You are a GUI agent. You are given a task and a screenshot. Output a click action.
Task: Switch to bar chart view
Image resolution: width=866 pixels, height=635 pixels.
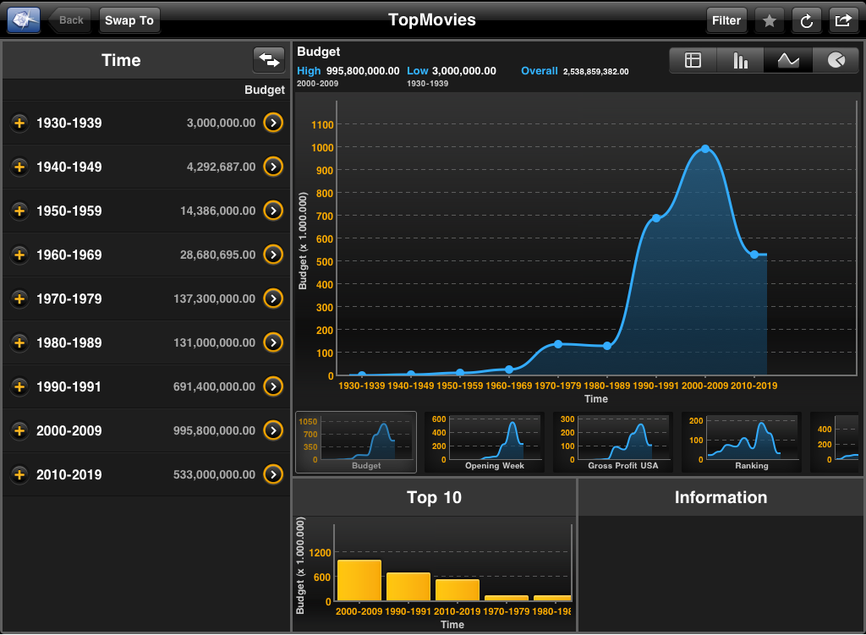click(741, 61)
